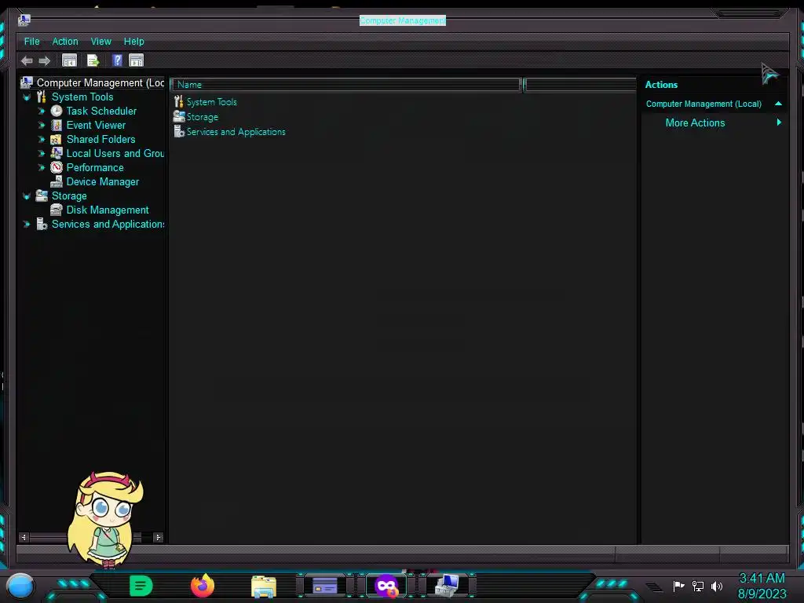Collapse the Storage tree node
The width and height of the screenshot is (804, 603).
click(x=27, y=196)
